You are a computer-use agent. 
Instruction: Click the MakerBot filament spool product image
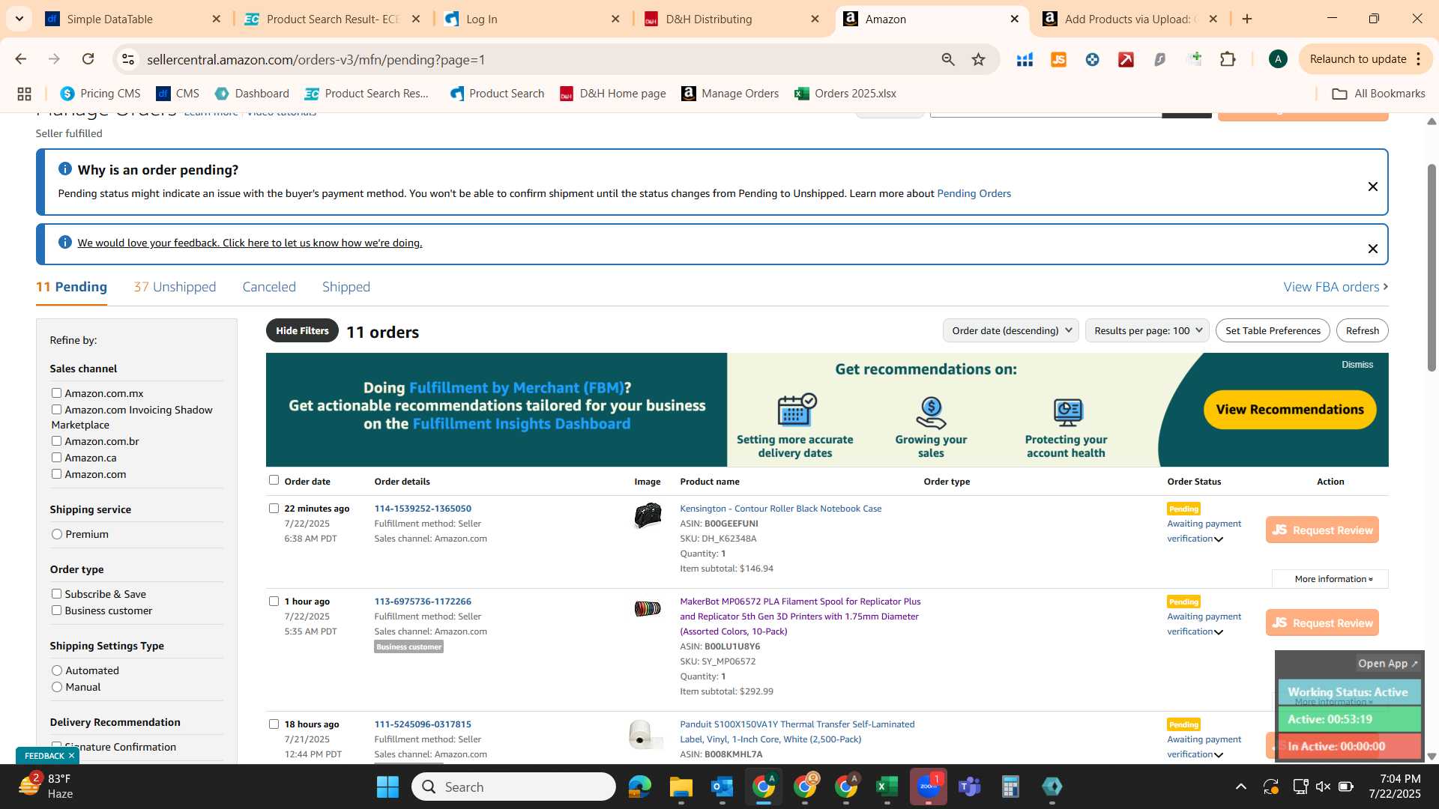(648, 609)
